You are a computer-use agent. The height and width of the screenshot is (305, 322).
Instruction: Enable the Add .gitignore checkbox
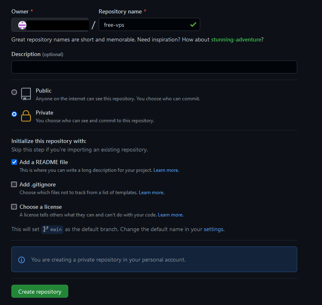tap(14, 184)
